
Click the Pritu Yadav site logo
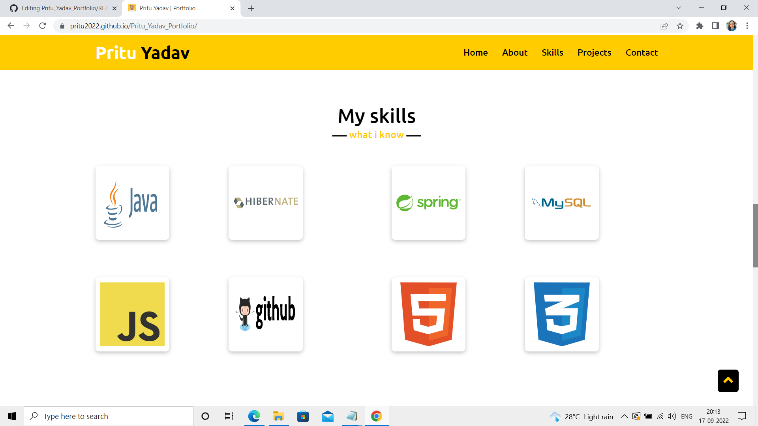click(x=143, y=52)
